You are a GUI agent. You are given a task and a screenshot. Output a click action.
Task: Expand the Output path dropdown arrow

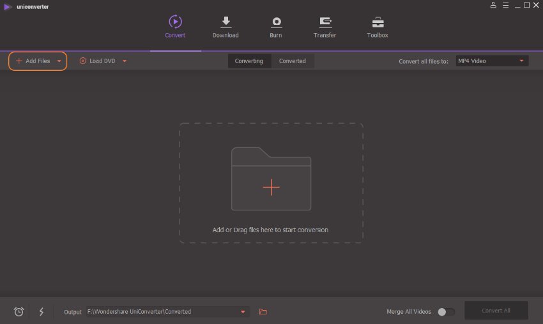tap(243, 312)
